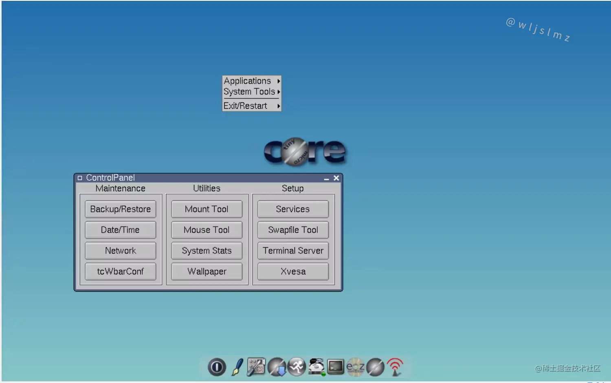Open the Apps download-arrow dock icon
Screen dimensions: 611x383
[x=277, y=367]
